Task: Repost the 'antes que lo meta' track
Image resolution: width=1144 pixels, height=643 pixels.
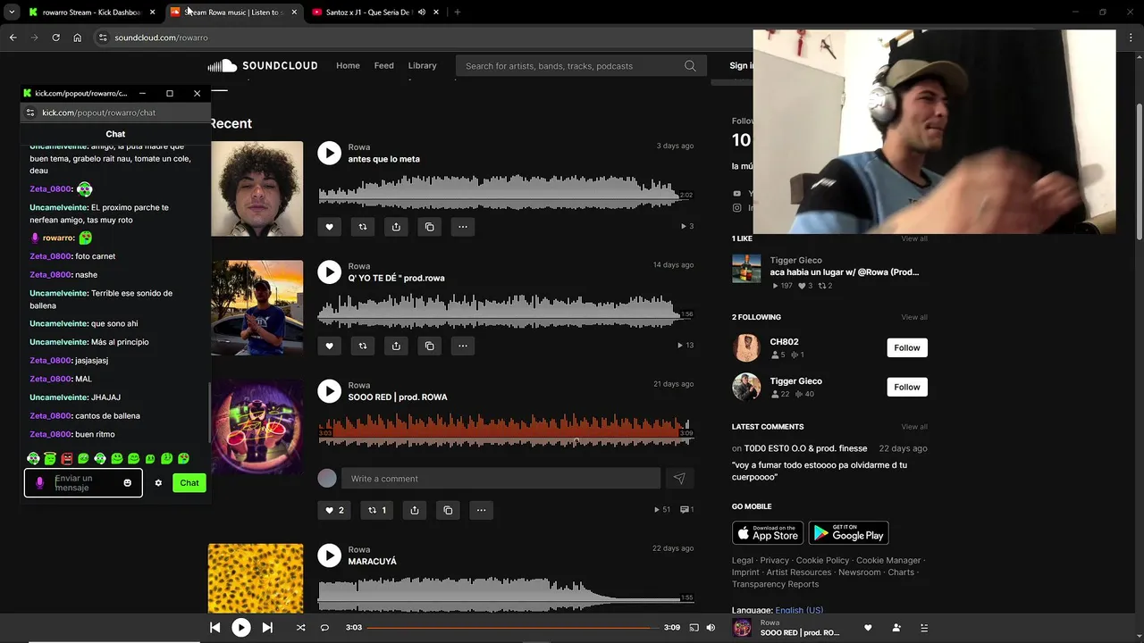Action: point(363,227)
